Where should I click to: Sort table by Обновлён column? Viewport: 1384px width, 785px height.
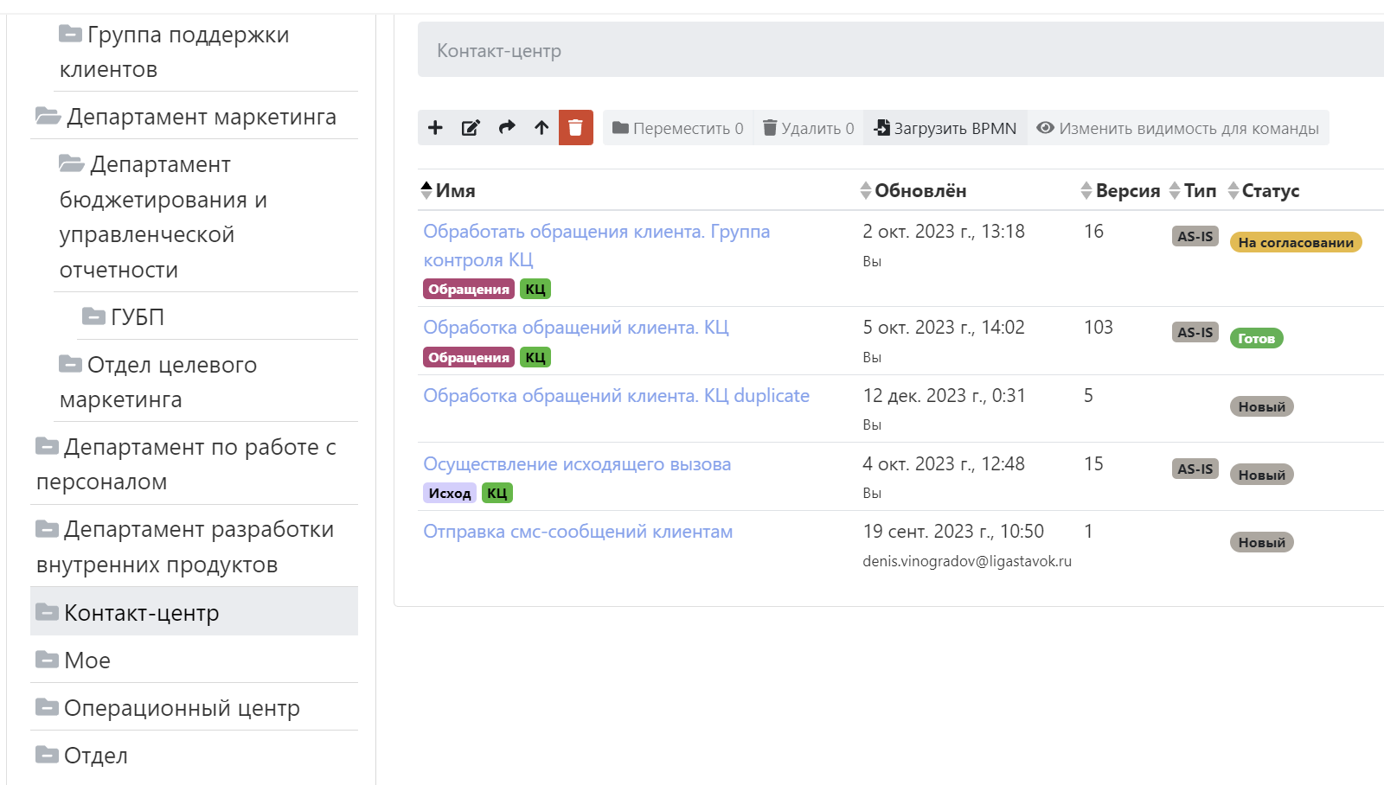[x=913, y=190]
